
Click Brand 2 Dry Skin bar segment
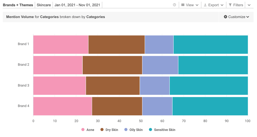[x=112, y=65]
